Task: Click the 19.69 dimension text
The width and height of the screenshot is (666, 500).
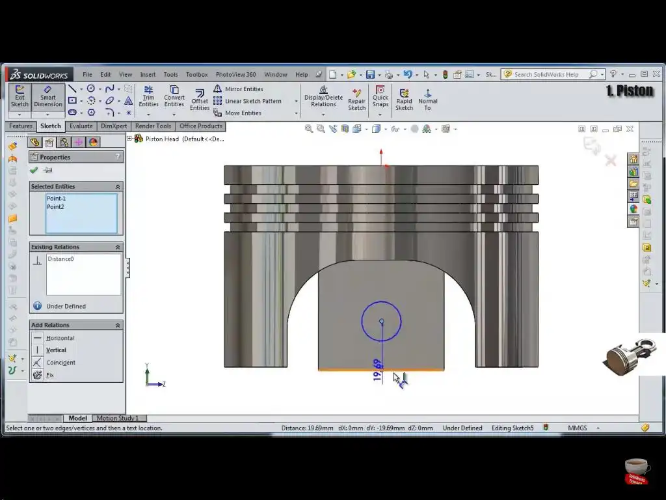Action: [x=377, y=370]
